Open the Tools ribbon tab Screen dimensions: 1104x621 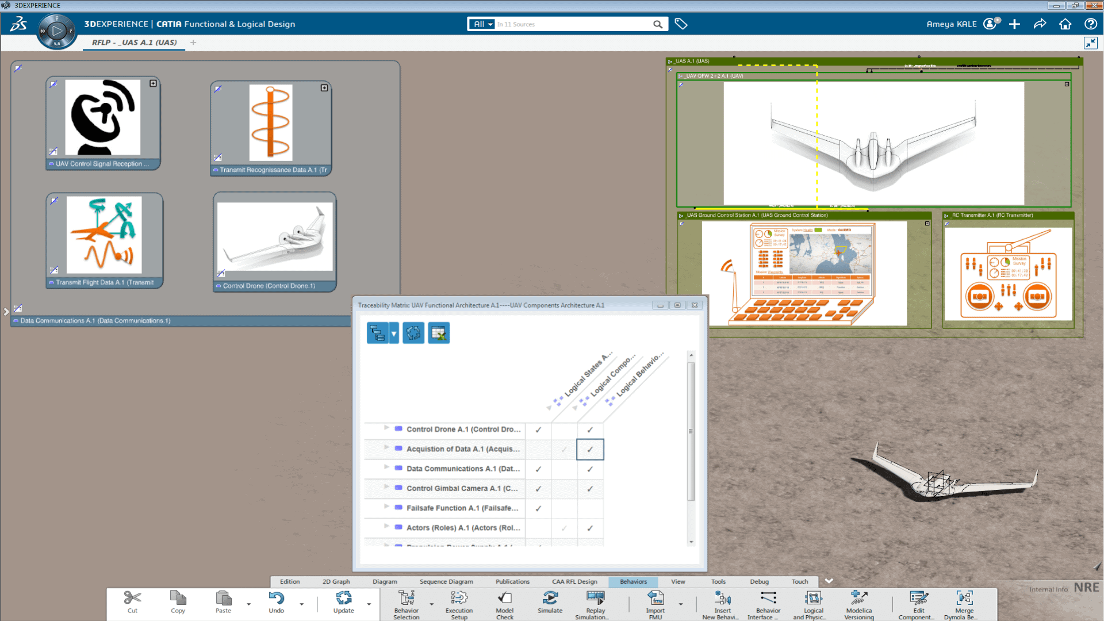pyautogui.click(x=718, y=581)
